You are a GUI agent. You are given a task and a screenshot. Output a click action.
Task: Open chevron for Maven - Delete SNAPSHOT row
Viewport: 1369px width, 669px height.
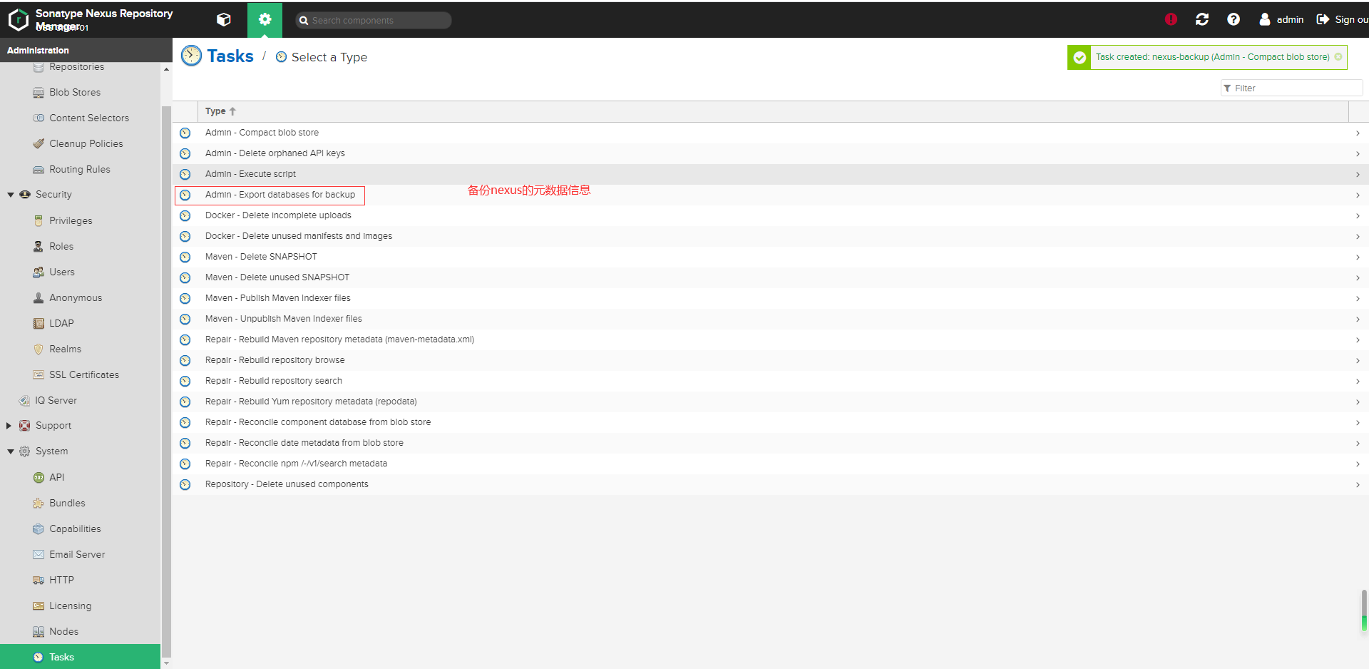(x=1358, y=257)
